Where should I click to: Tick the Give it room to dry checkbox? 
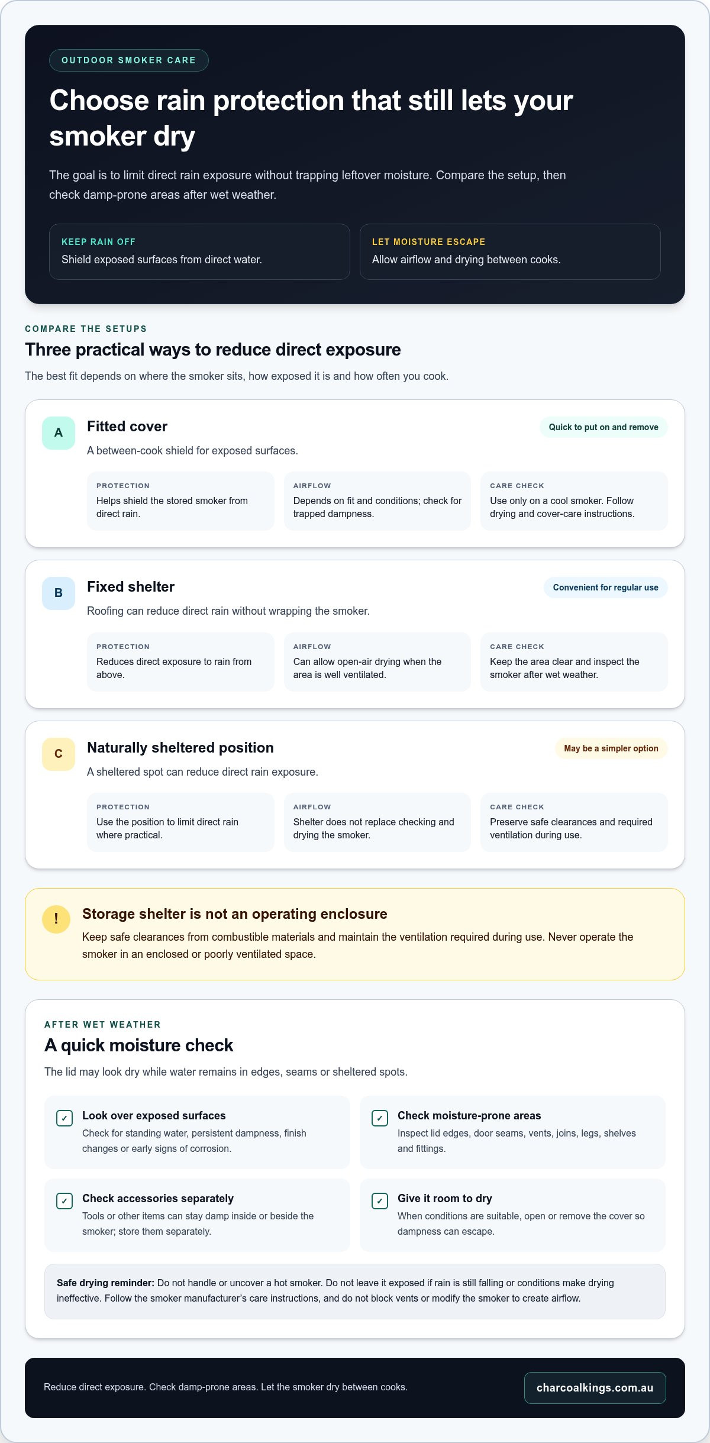(380, 1201)
